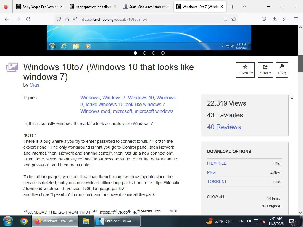
Task: Open File Explorer from taskbar
Action: (86, 221)
